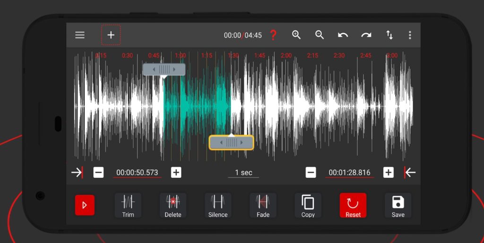Select the top start selection handle
This screenshot has height=243, width=484.
164,70
